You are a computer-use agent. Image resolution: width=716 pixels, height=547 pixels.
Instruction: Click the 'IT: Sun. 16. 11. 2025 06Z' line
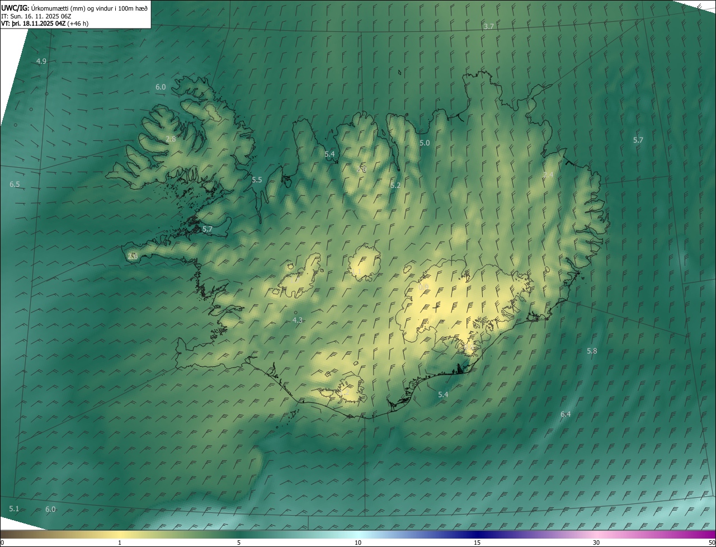[36, 16]
